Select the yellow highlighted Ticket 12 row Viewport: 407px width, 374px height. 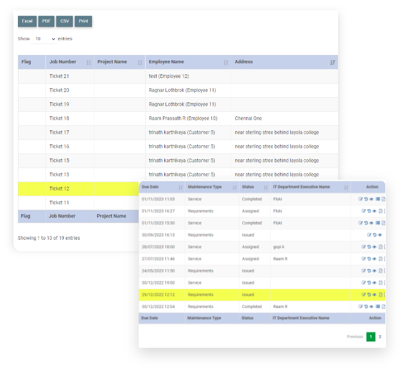(x=77, y=189)
